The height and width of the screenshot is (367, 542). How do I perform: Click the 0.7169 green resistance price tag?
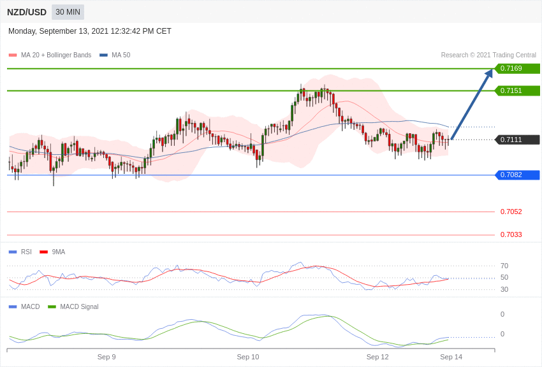(x=517, y=68)
